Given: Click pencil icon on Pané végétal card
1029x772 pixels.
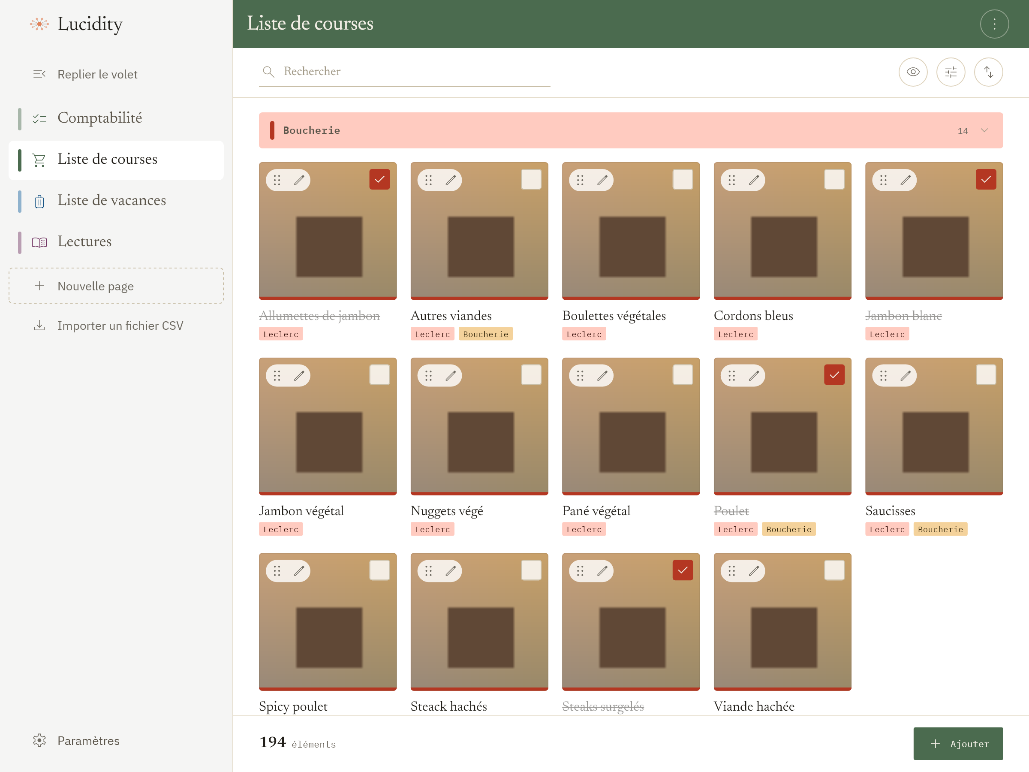Looking at the screenshot, I should pyautogui.click(x=602, y=376).
